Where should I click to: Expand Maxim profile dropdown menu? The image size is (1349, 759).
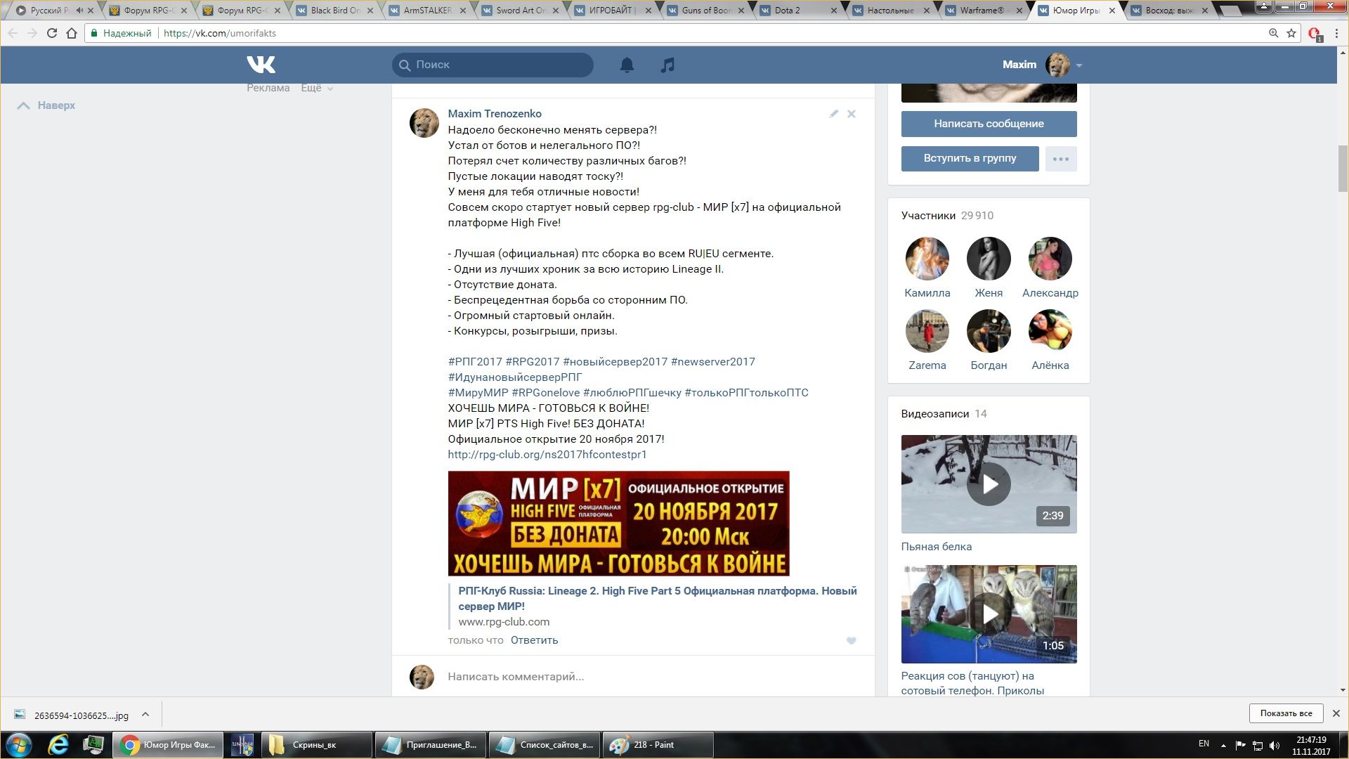[1078, 65]
